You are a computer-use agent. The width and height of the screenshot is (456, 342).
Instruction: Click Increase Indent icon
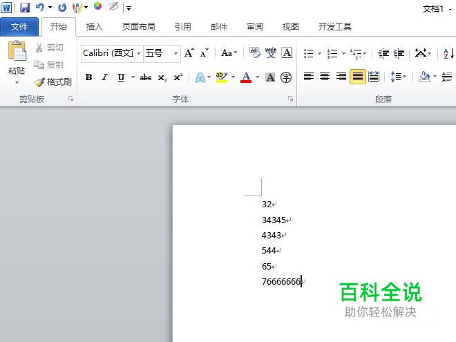pyautogui.click(x=399, y=53)
